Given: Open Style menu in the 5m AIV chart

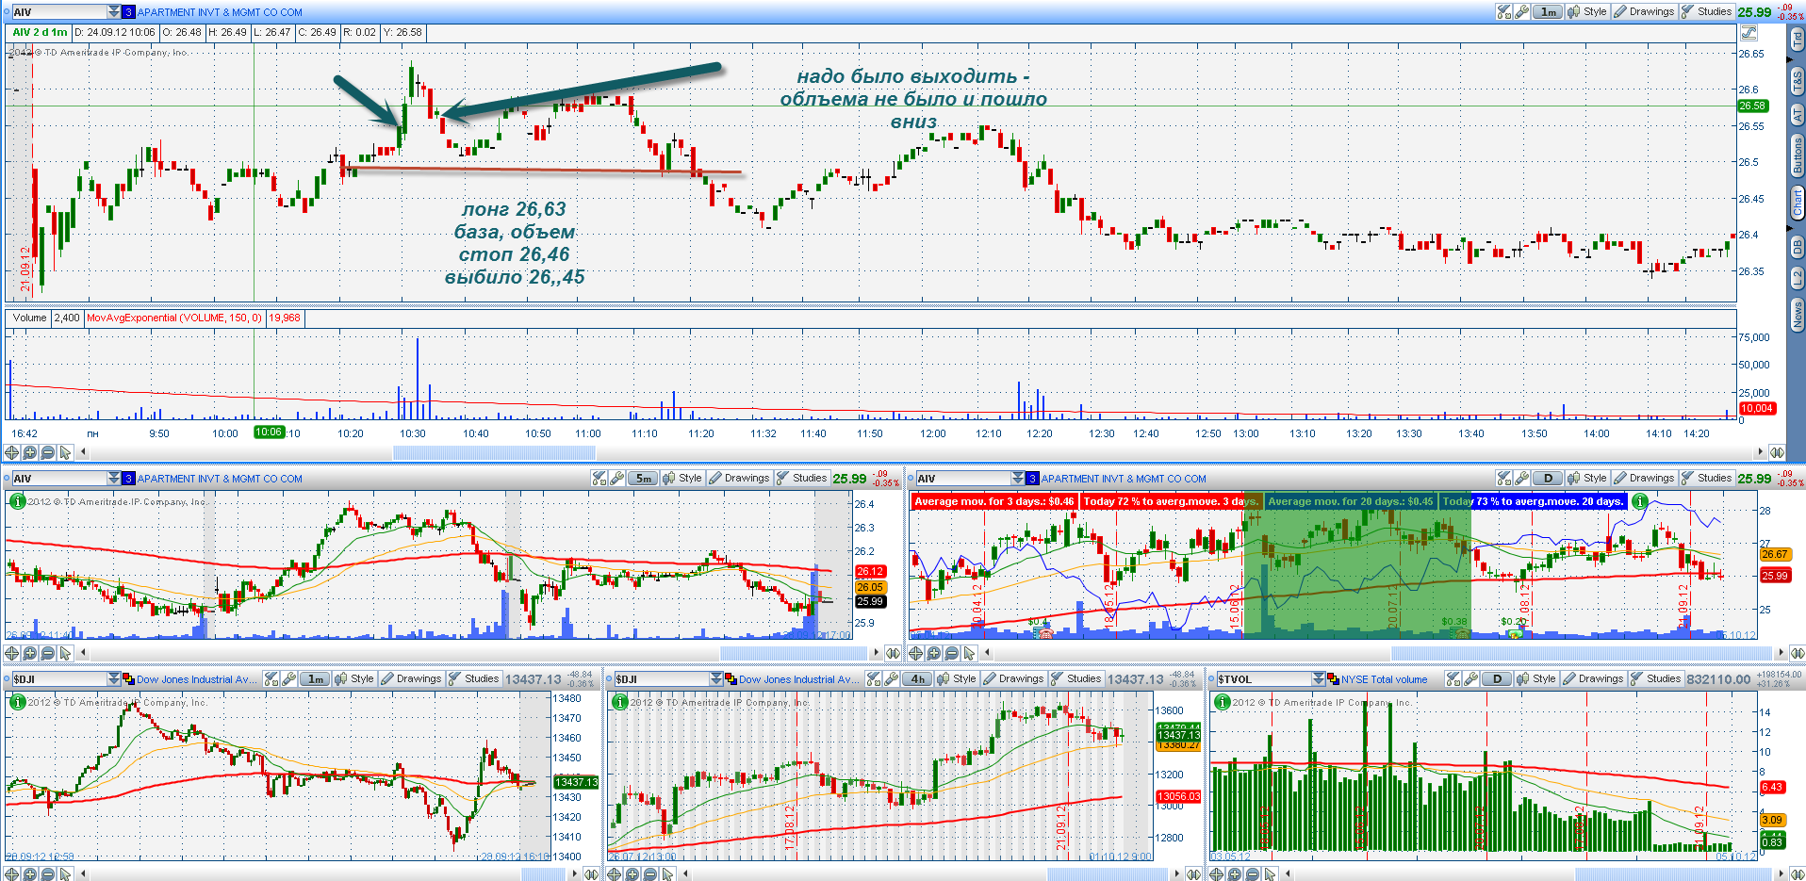Looking at the screenshot, I should [682, 479].
